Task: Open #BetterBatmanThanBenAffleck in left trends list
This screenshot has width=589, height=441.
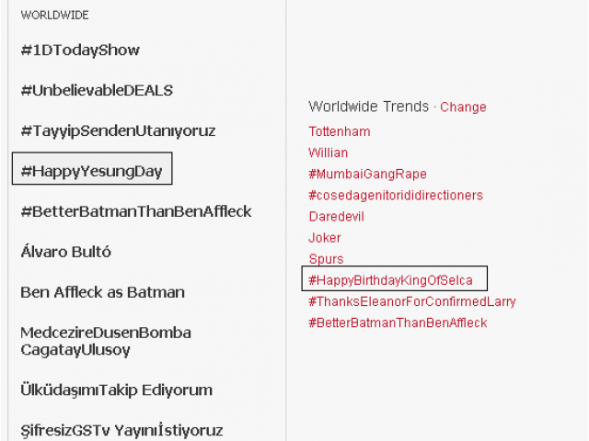Action: (x=135, y=211)
